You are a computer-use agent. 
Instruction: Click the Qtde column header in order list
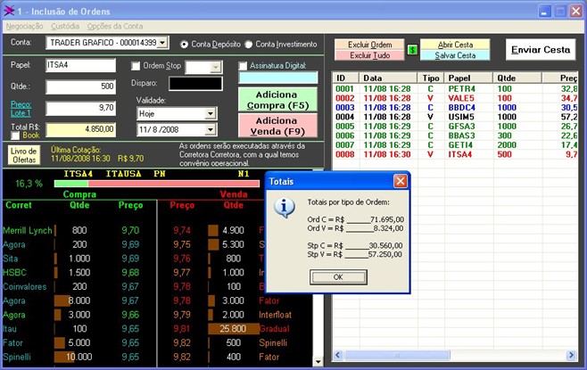click(x=517, y=78)
